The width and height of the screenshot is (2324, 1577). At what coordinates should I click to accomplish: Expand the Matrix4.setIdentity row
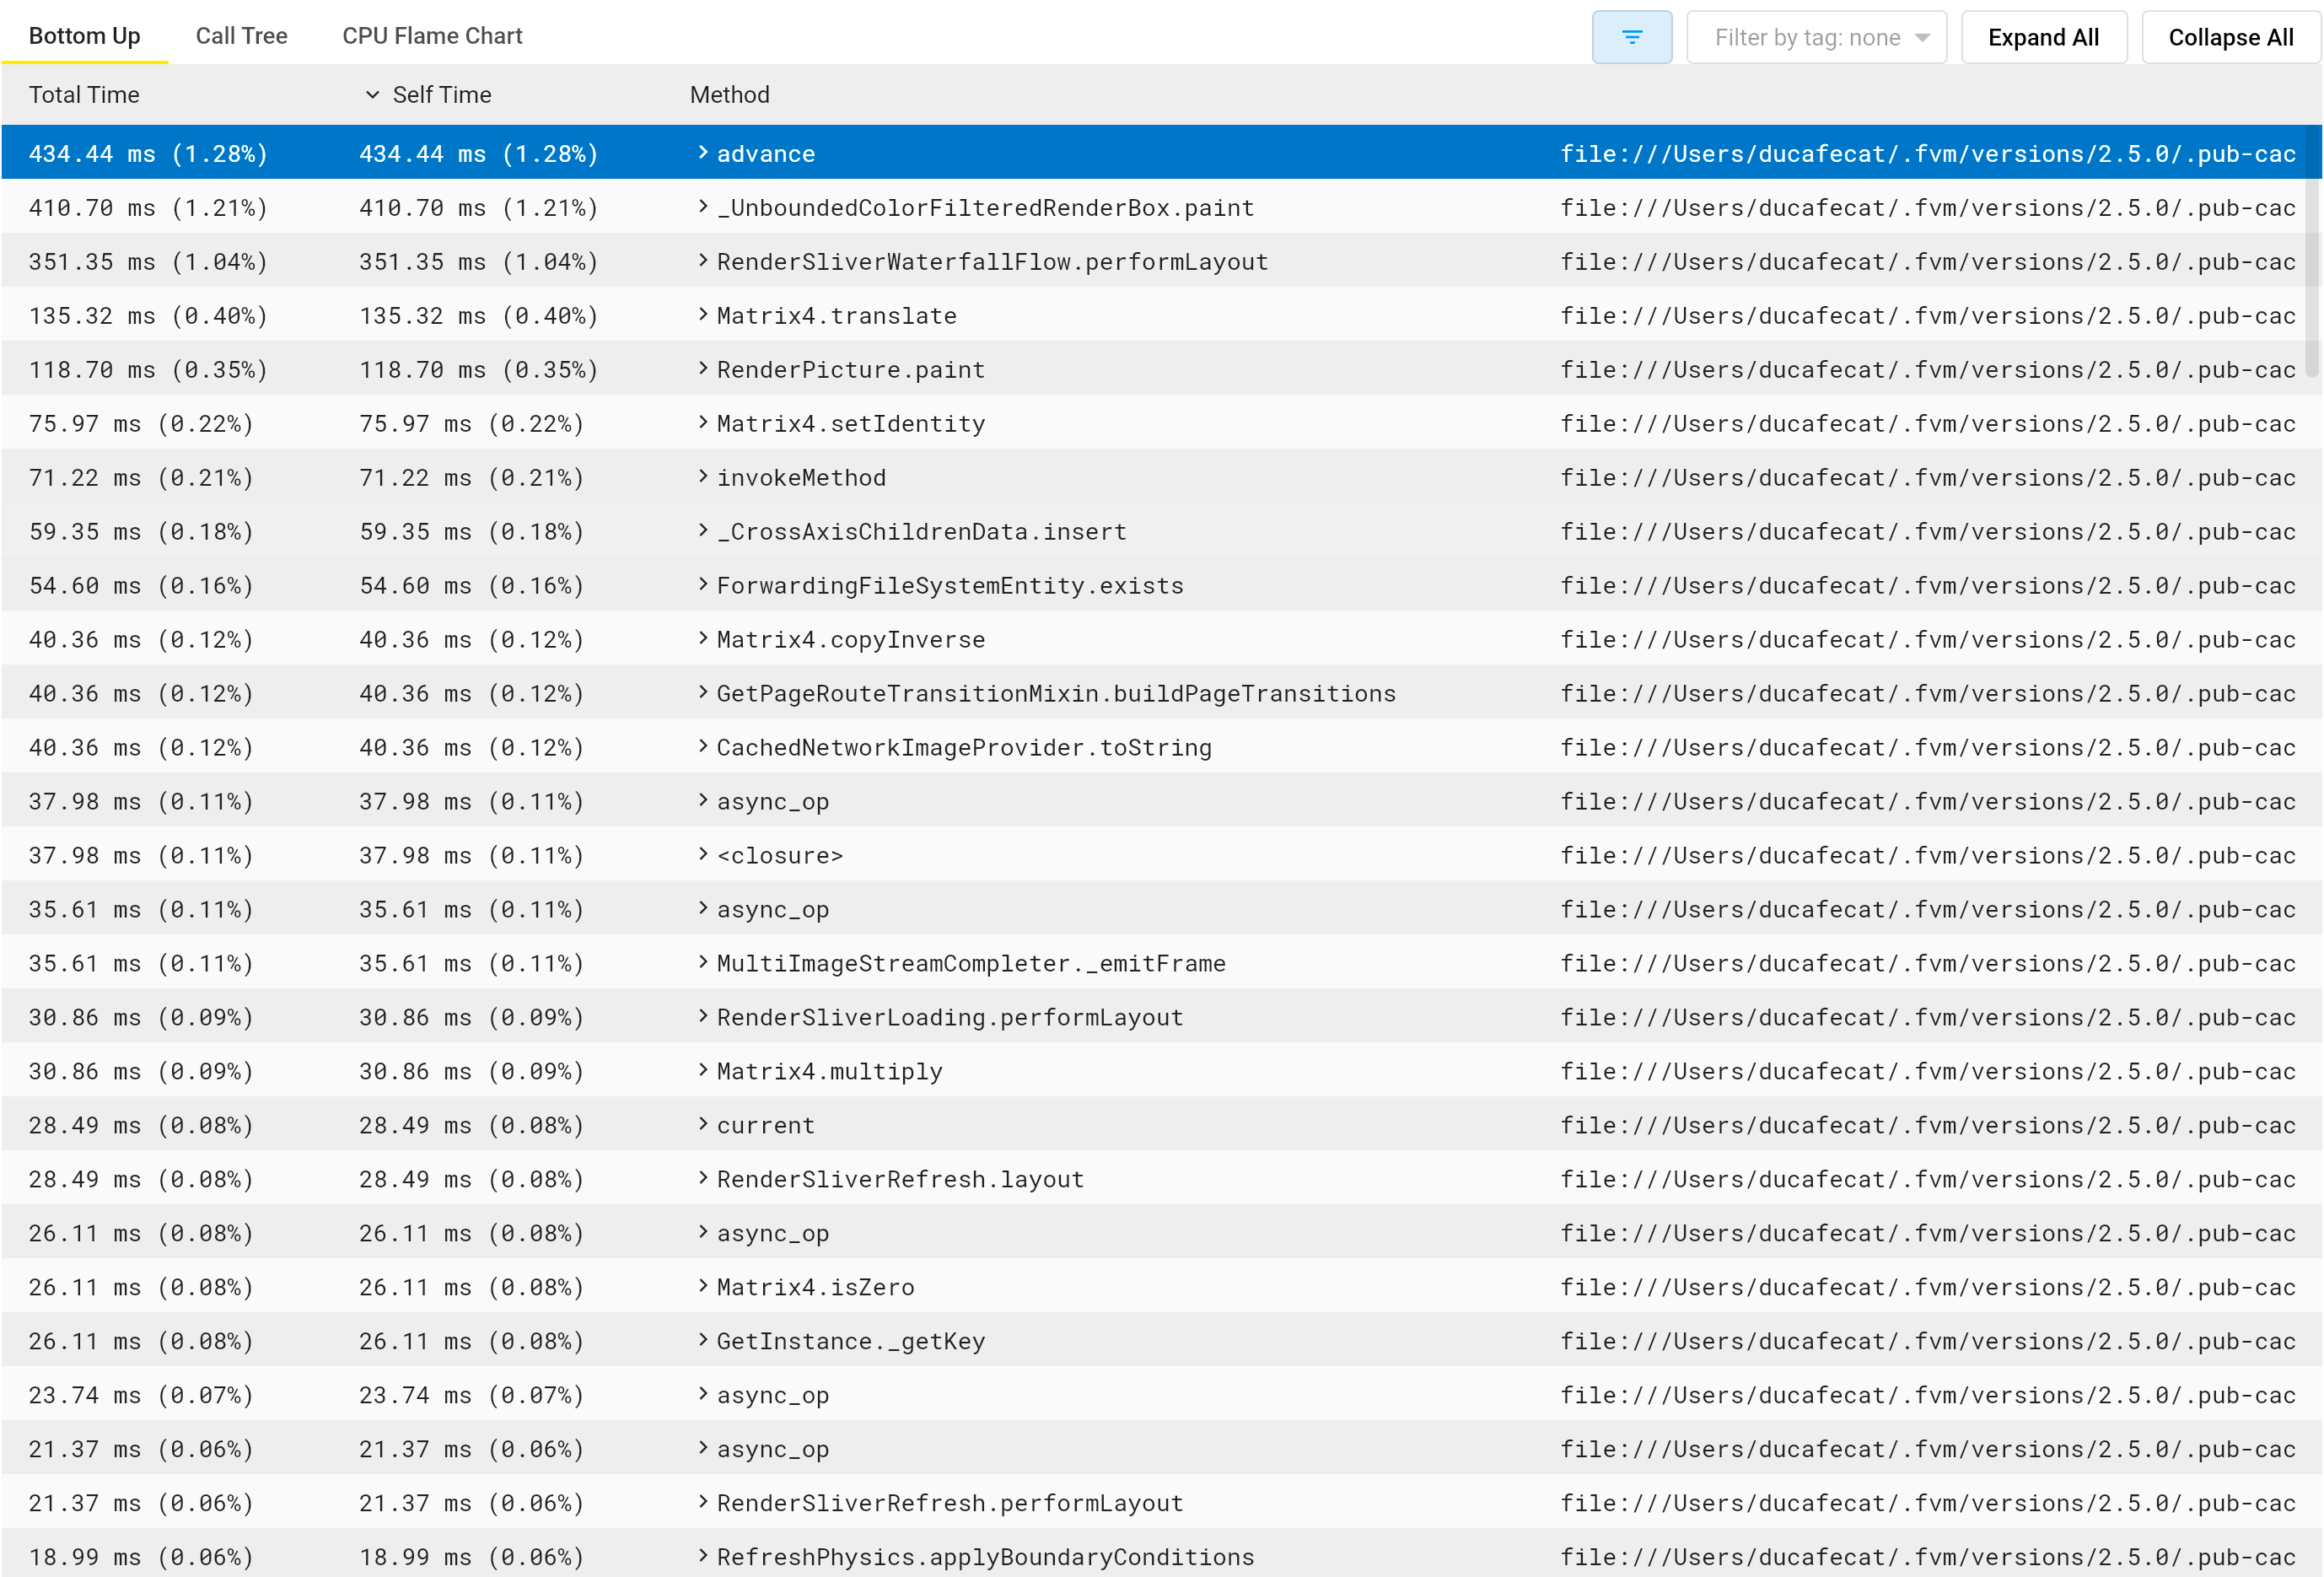(703, 422)
